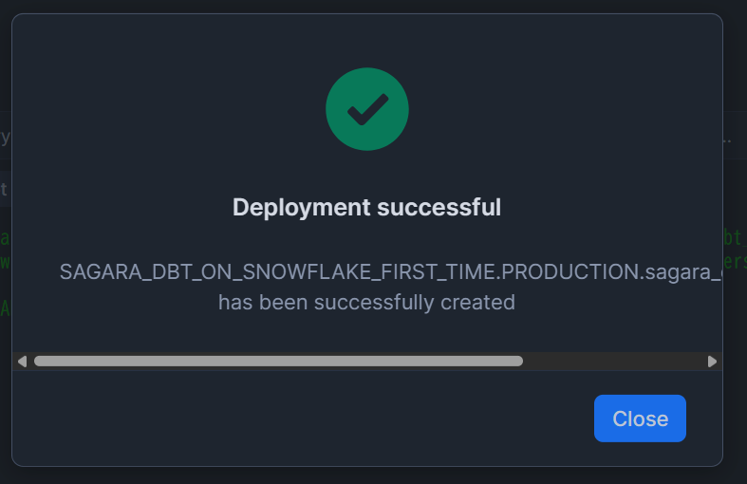747x484 pixels.
Task: Click the 'has been successfully created' message
Action: coord(366,303)
